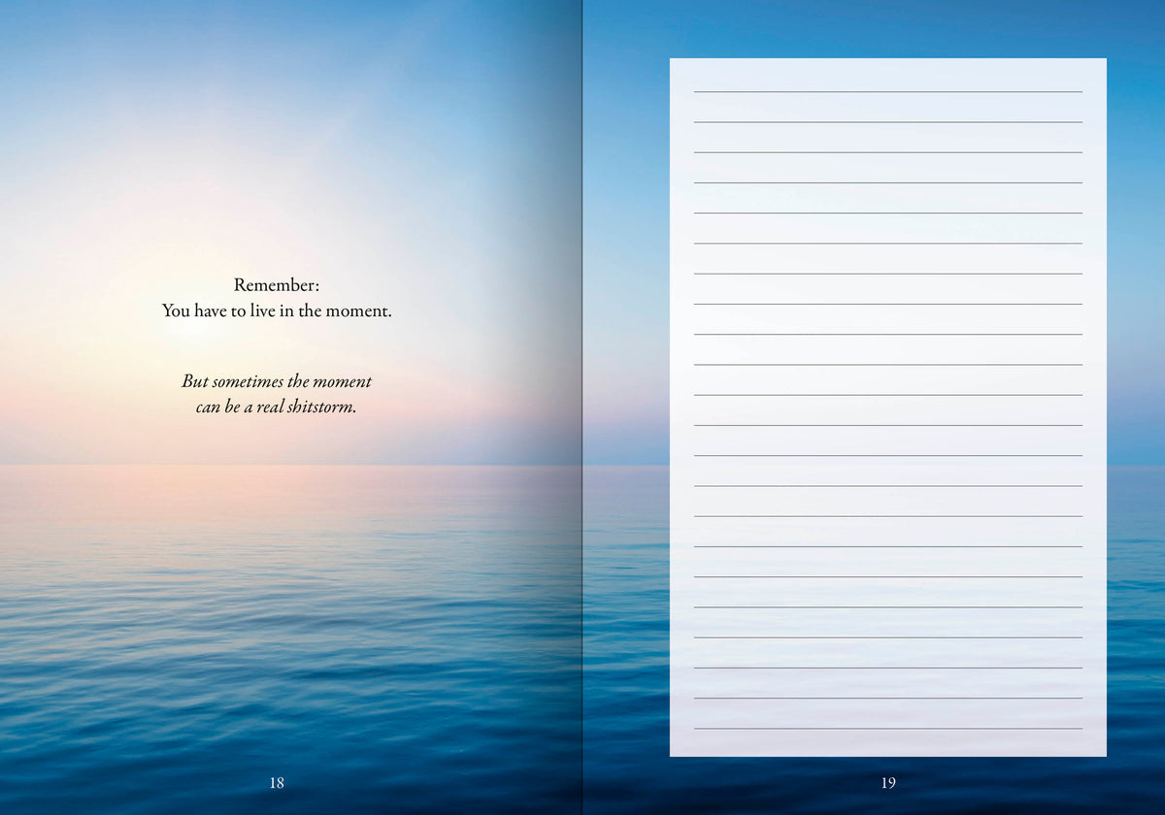This screenshot has height=815, width=1165.
Task: Click the italic line "But sometimes the moment"
Action: coord(277,381)
